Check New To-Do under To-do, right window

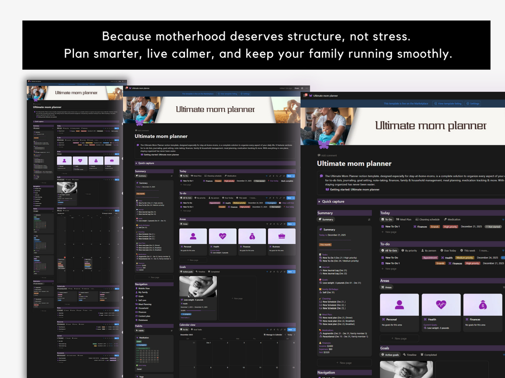click(x=382, y=257)
